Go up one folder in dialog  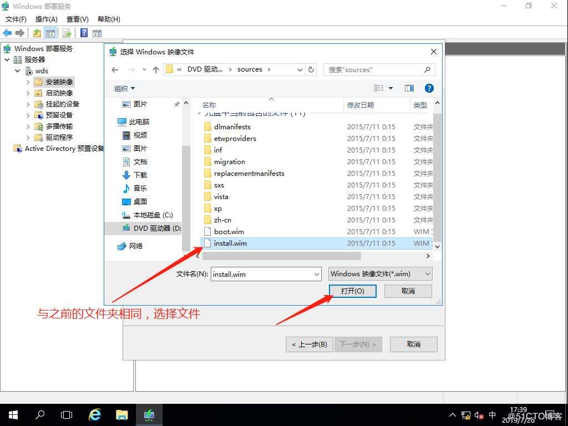pyautogui.click(x=156, y=69)
